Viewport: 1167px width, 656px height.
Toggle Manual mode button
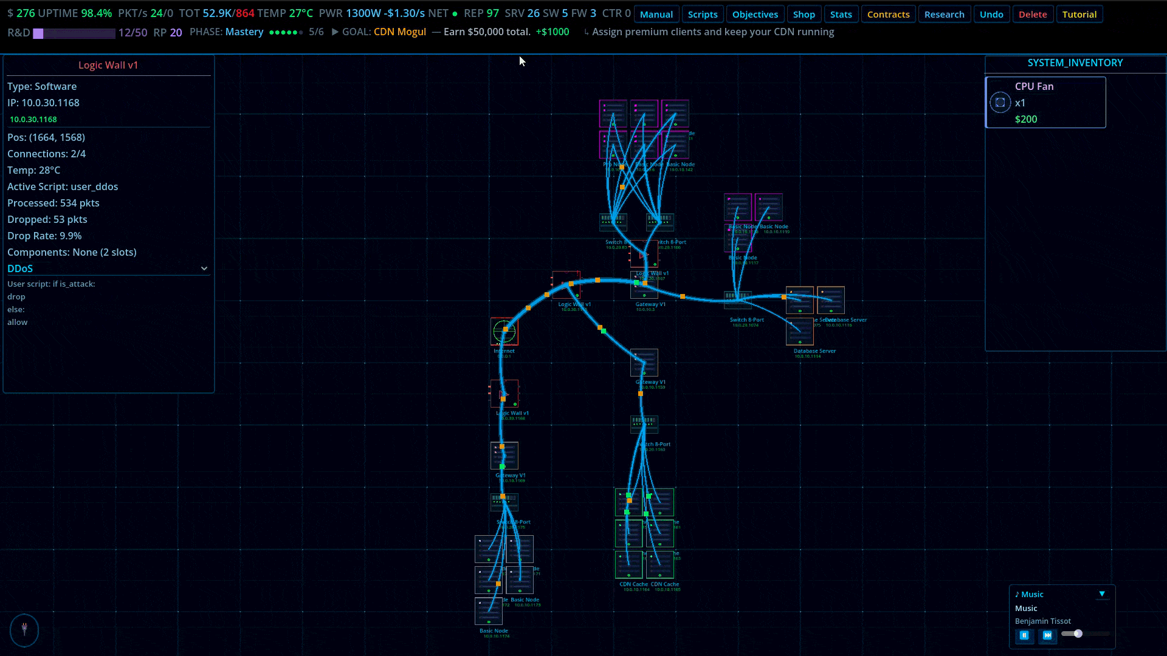tap(656, 15)
